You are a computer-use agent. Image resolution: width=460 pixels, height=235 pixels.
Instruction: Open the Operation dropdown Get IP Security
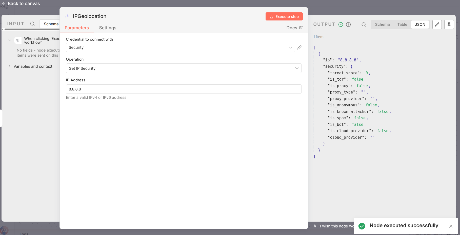click(184, 68)
